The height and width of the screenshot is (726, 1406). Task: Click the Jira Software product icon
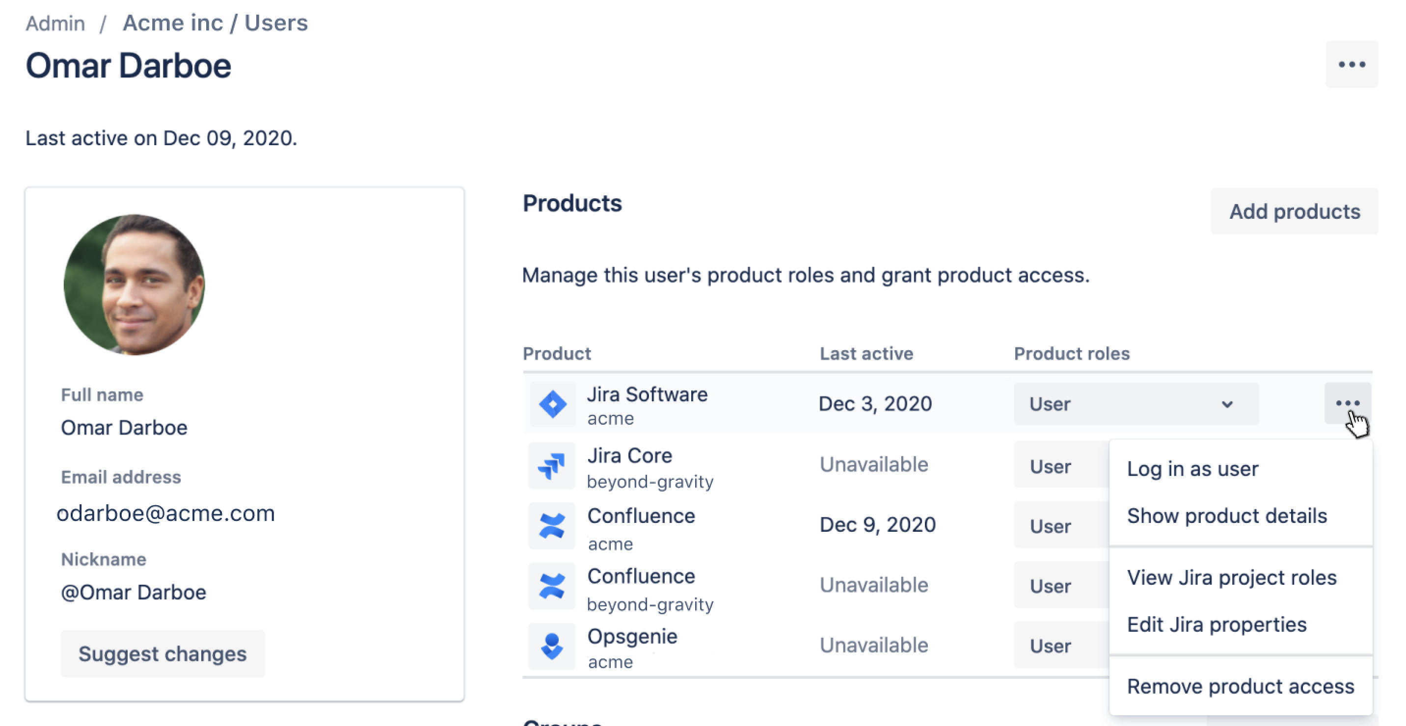coord(552,404)
